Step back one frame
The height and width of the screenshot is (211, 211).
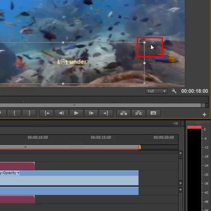(61, 113)
